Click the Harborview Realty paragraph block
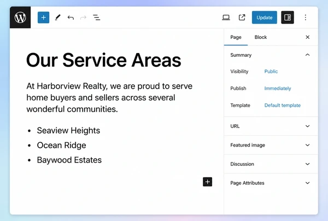The height and width of the screenshot is (221, 328). click(109, 97)
